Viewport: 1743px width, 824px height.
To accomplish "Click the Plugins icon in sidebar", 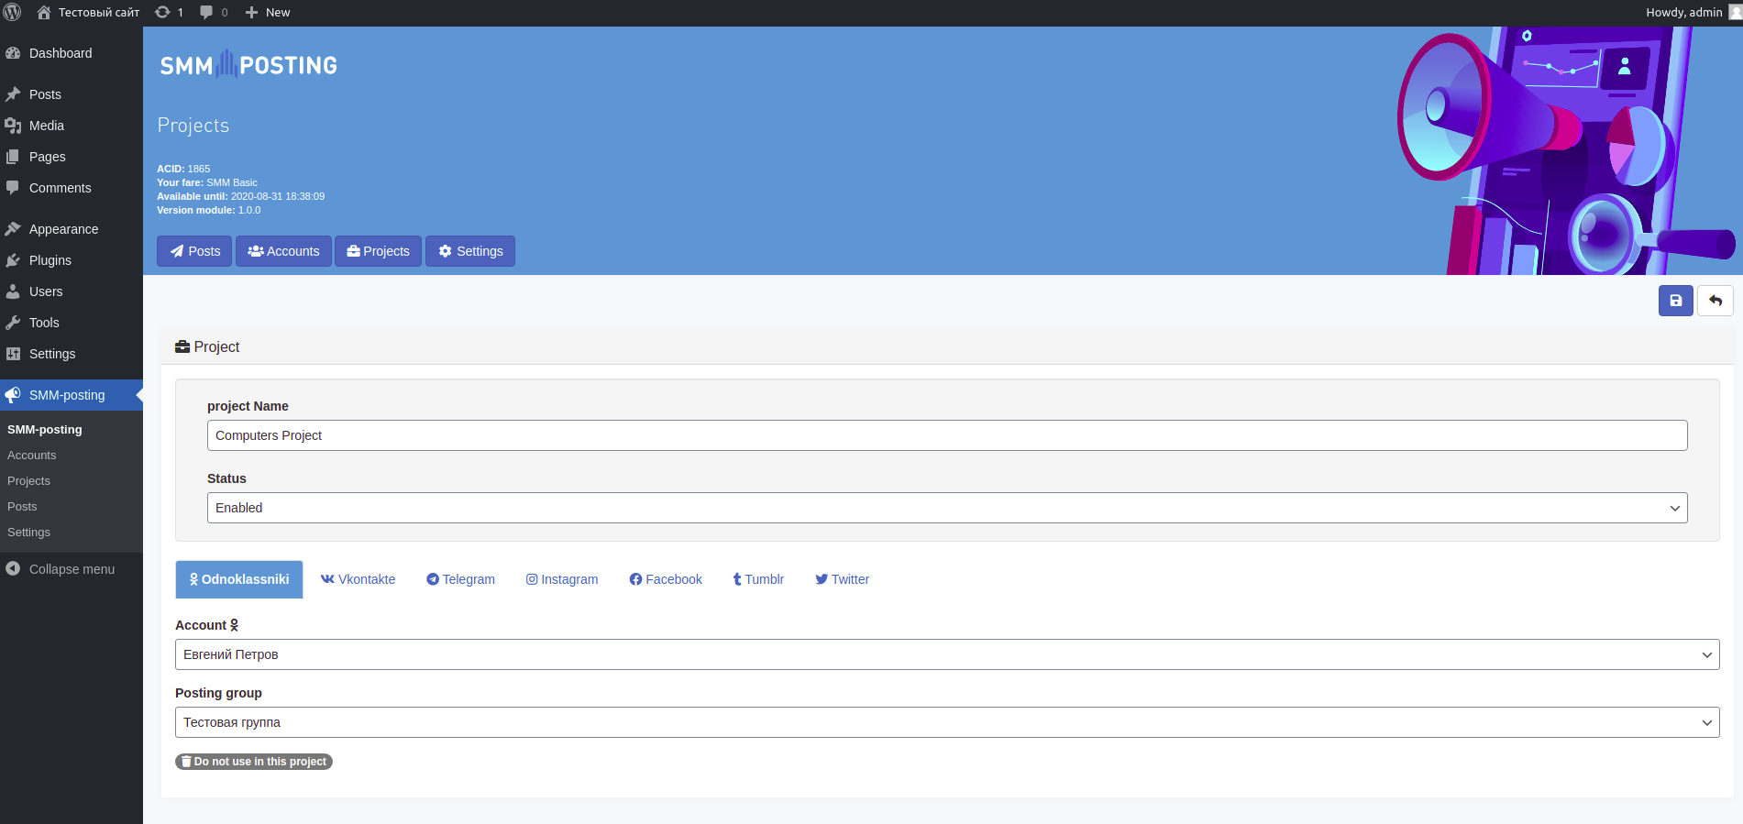I will point(13,260).
